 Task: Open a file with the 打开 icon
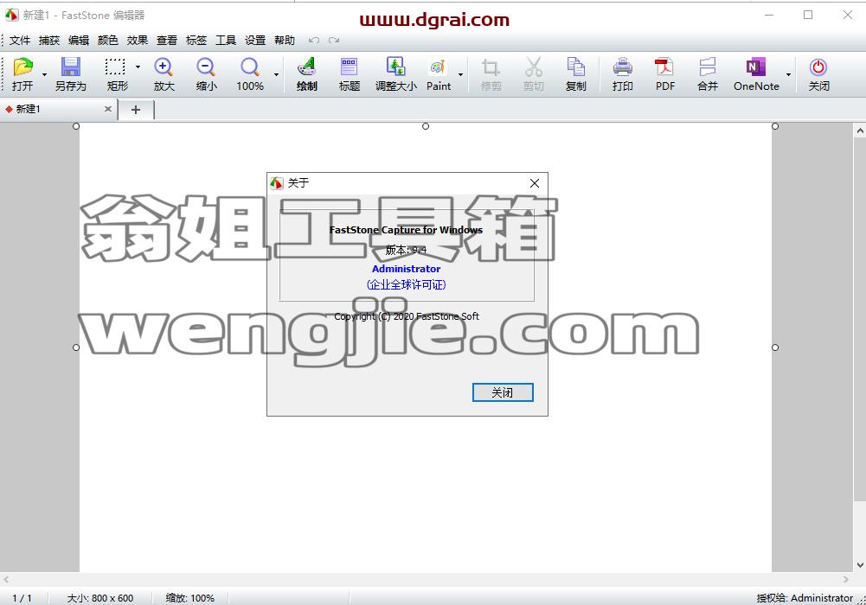click(x=22, y=73)
